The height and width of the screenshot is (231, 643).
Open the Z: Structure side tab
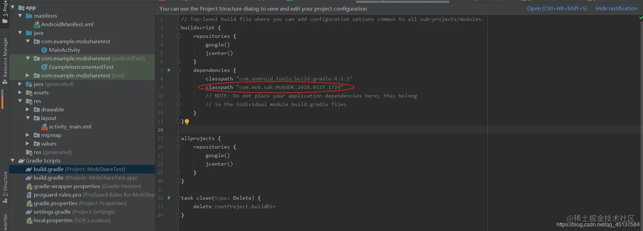point(5,187)
